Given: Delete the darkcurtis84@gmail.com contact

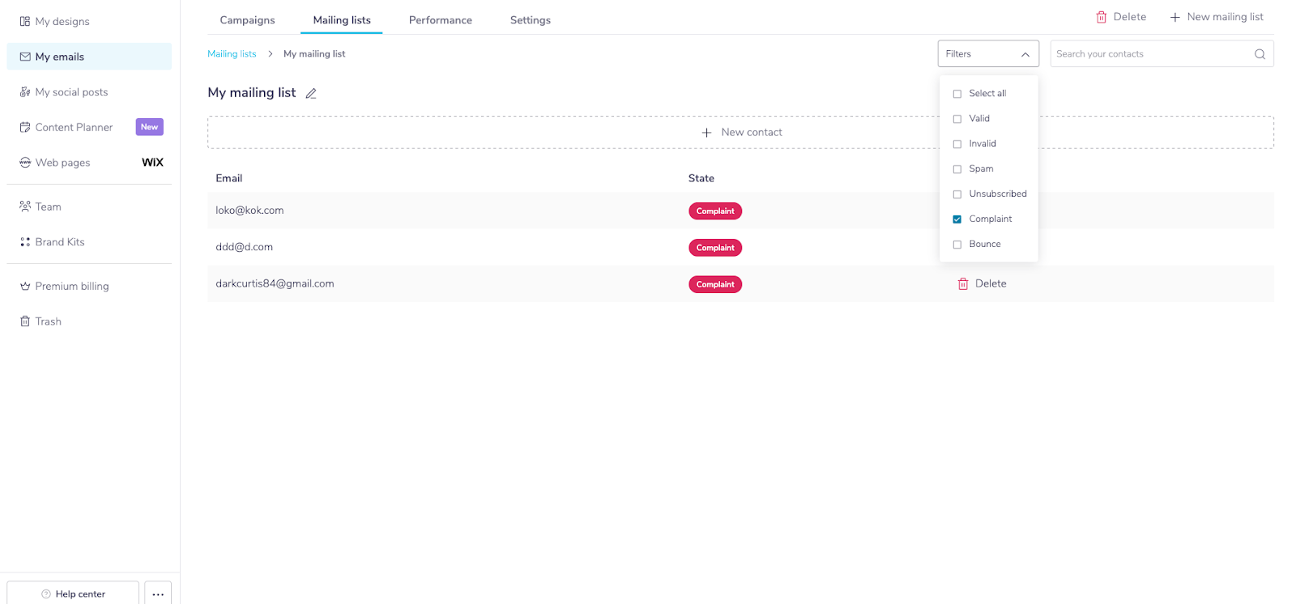Looking at the screenshot, I should pos(982,283).
